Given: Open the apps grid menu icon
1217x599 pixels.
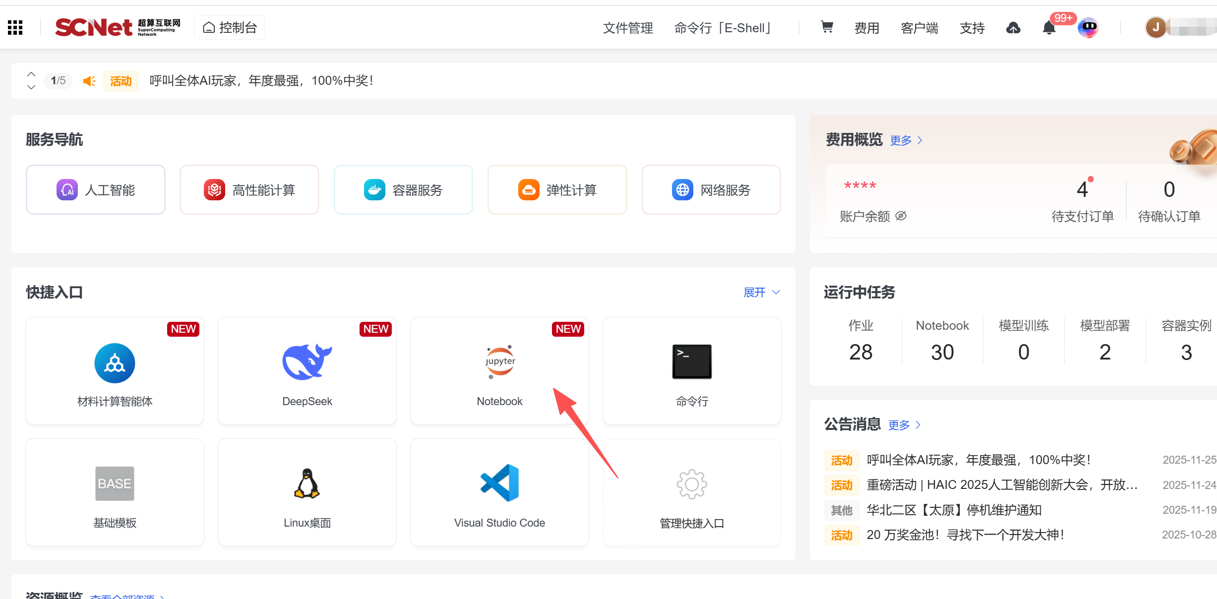Looking at the screenshot, I should coord(15,27).
